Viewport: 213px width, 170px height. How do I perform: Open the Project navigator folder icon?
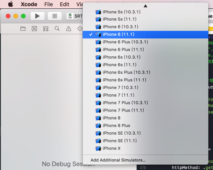23,29
